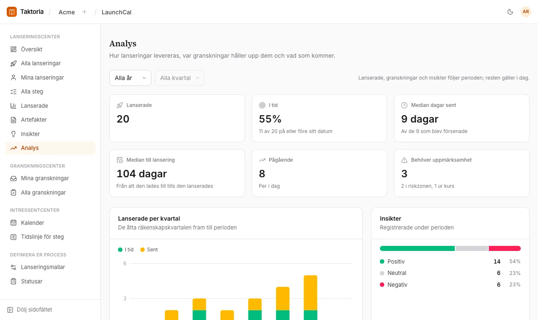Select the Analys sidebar item
This screenshot has height=320, width=538.
click(50, 148)
